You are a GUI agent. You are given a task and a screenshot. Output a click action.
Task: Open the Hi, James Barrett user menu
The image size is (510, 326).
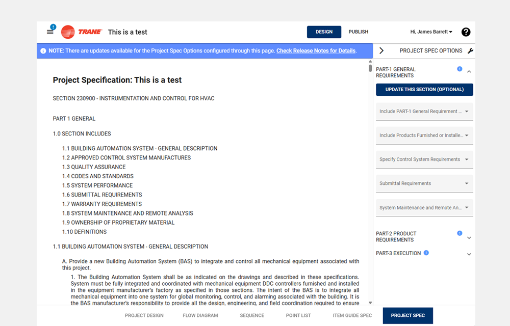tap(431, 32)
